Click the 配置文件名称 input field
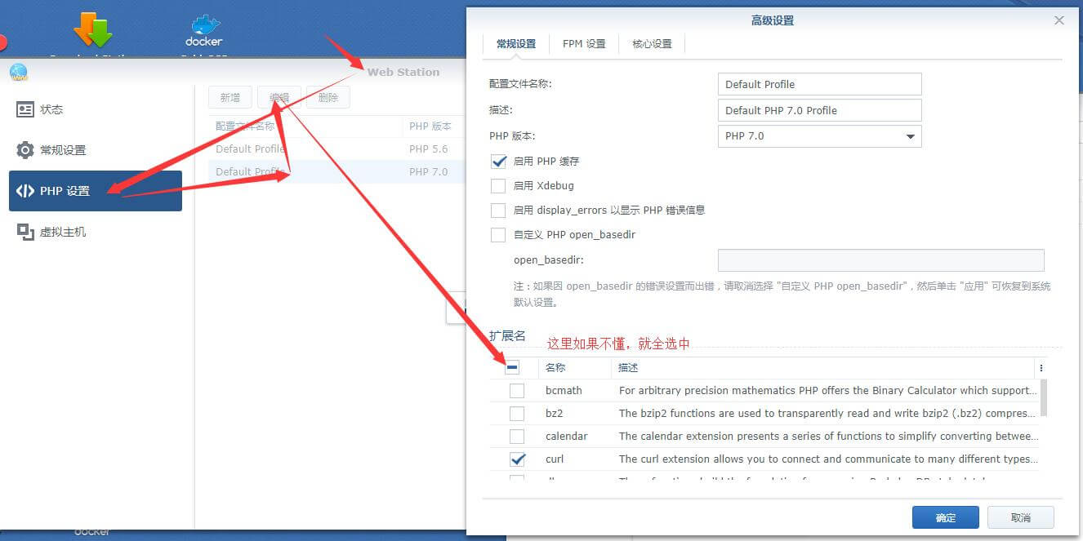 [818, 84]
